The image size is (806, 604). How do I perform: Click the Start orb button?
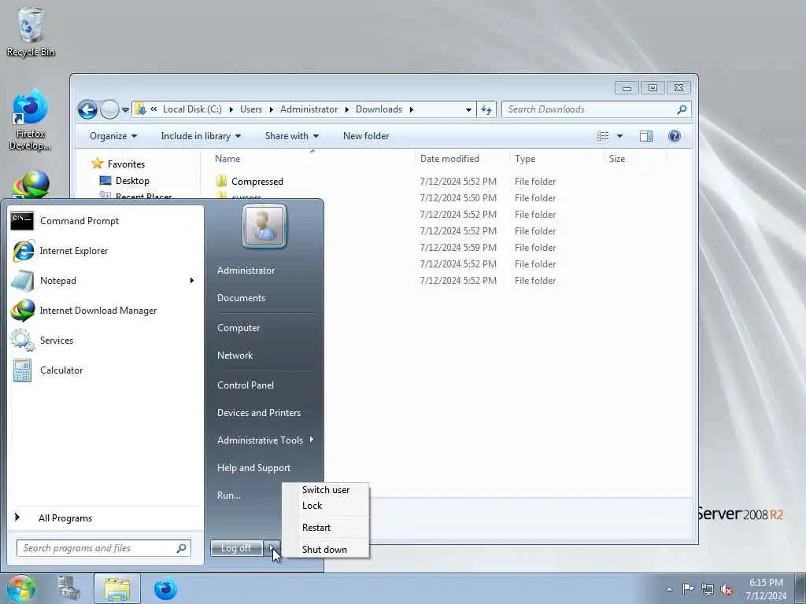[x=20, y=588]
